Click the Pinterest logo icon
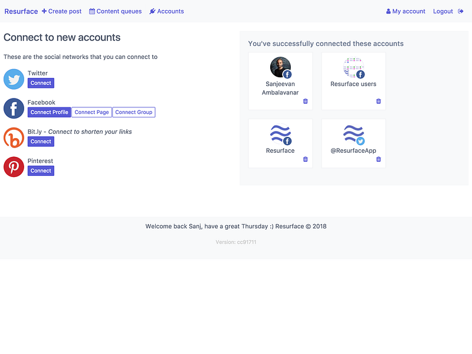The height and width of the screenshot is (354, 472). pyautogui.click(x=14, y=167)
